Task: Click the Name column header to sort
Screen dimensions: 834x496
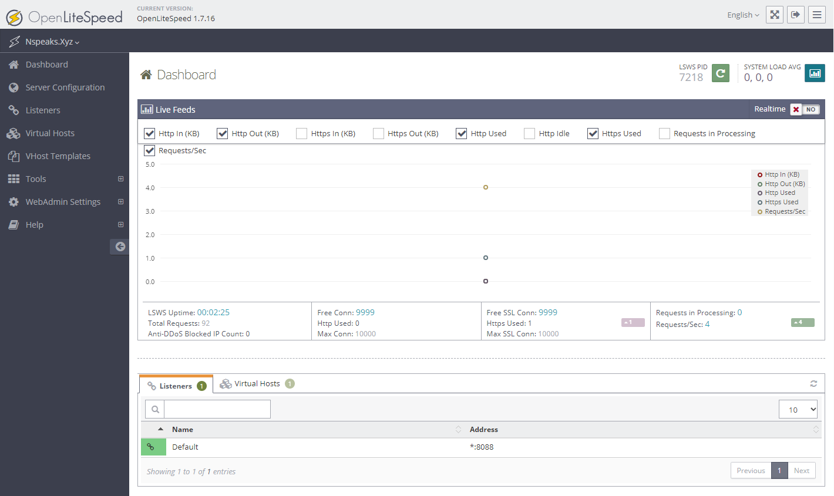Action: click(x=183, y=430)
